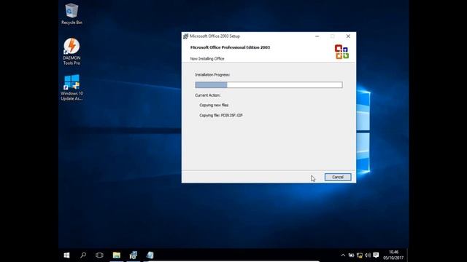Open Task View from the taskbar
The height and width of the screenshot is (262, 467).
pyautogui.click(x=99, y=255)
